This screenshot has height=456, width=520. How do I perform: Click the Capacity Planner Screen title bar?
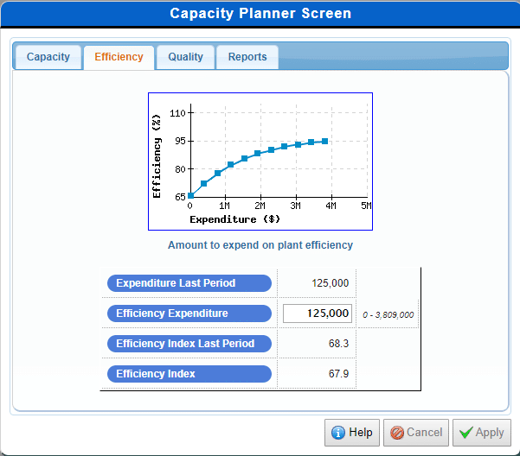coord(260,14)
